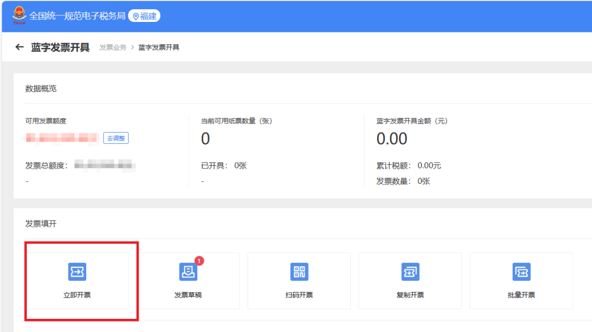Go back using the left arrow
592x332 pixels.
pos(20,47)
